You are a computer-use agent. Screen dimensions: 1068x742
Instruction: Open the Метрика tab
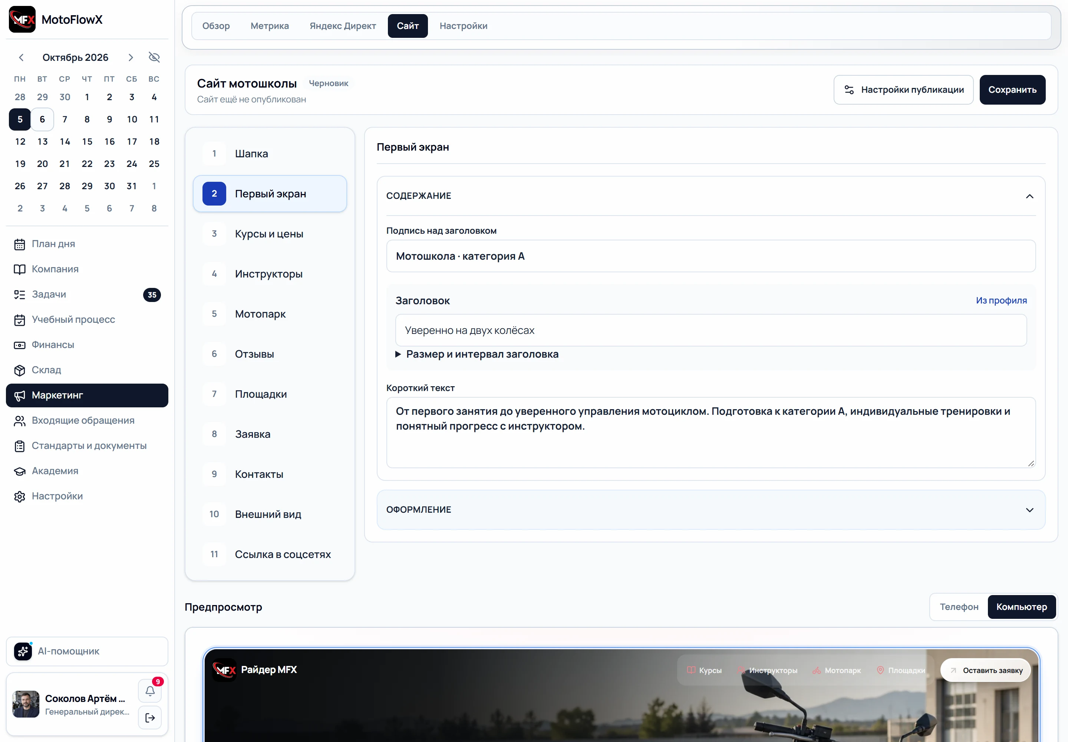pyautogui.click(x=270, y=26)
